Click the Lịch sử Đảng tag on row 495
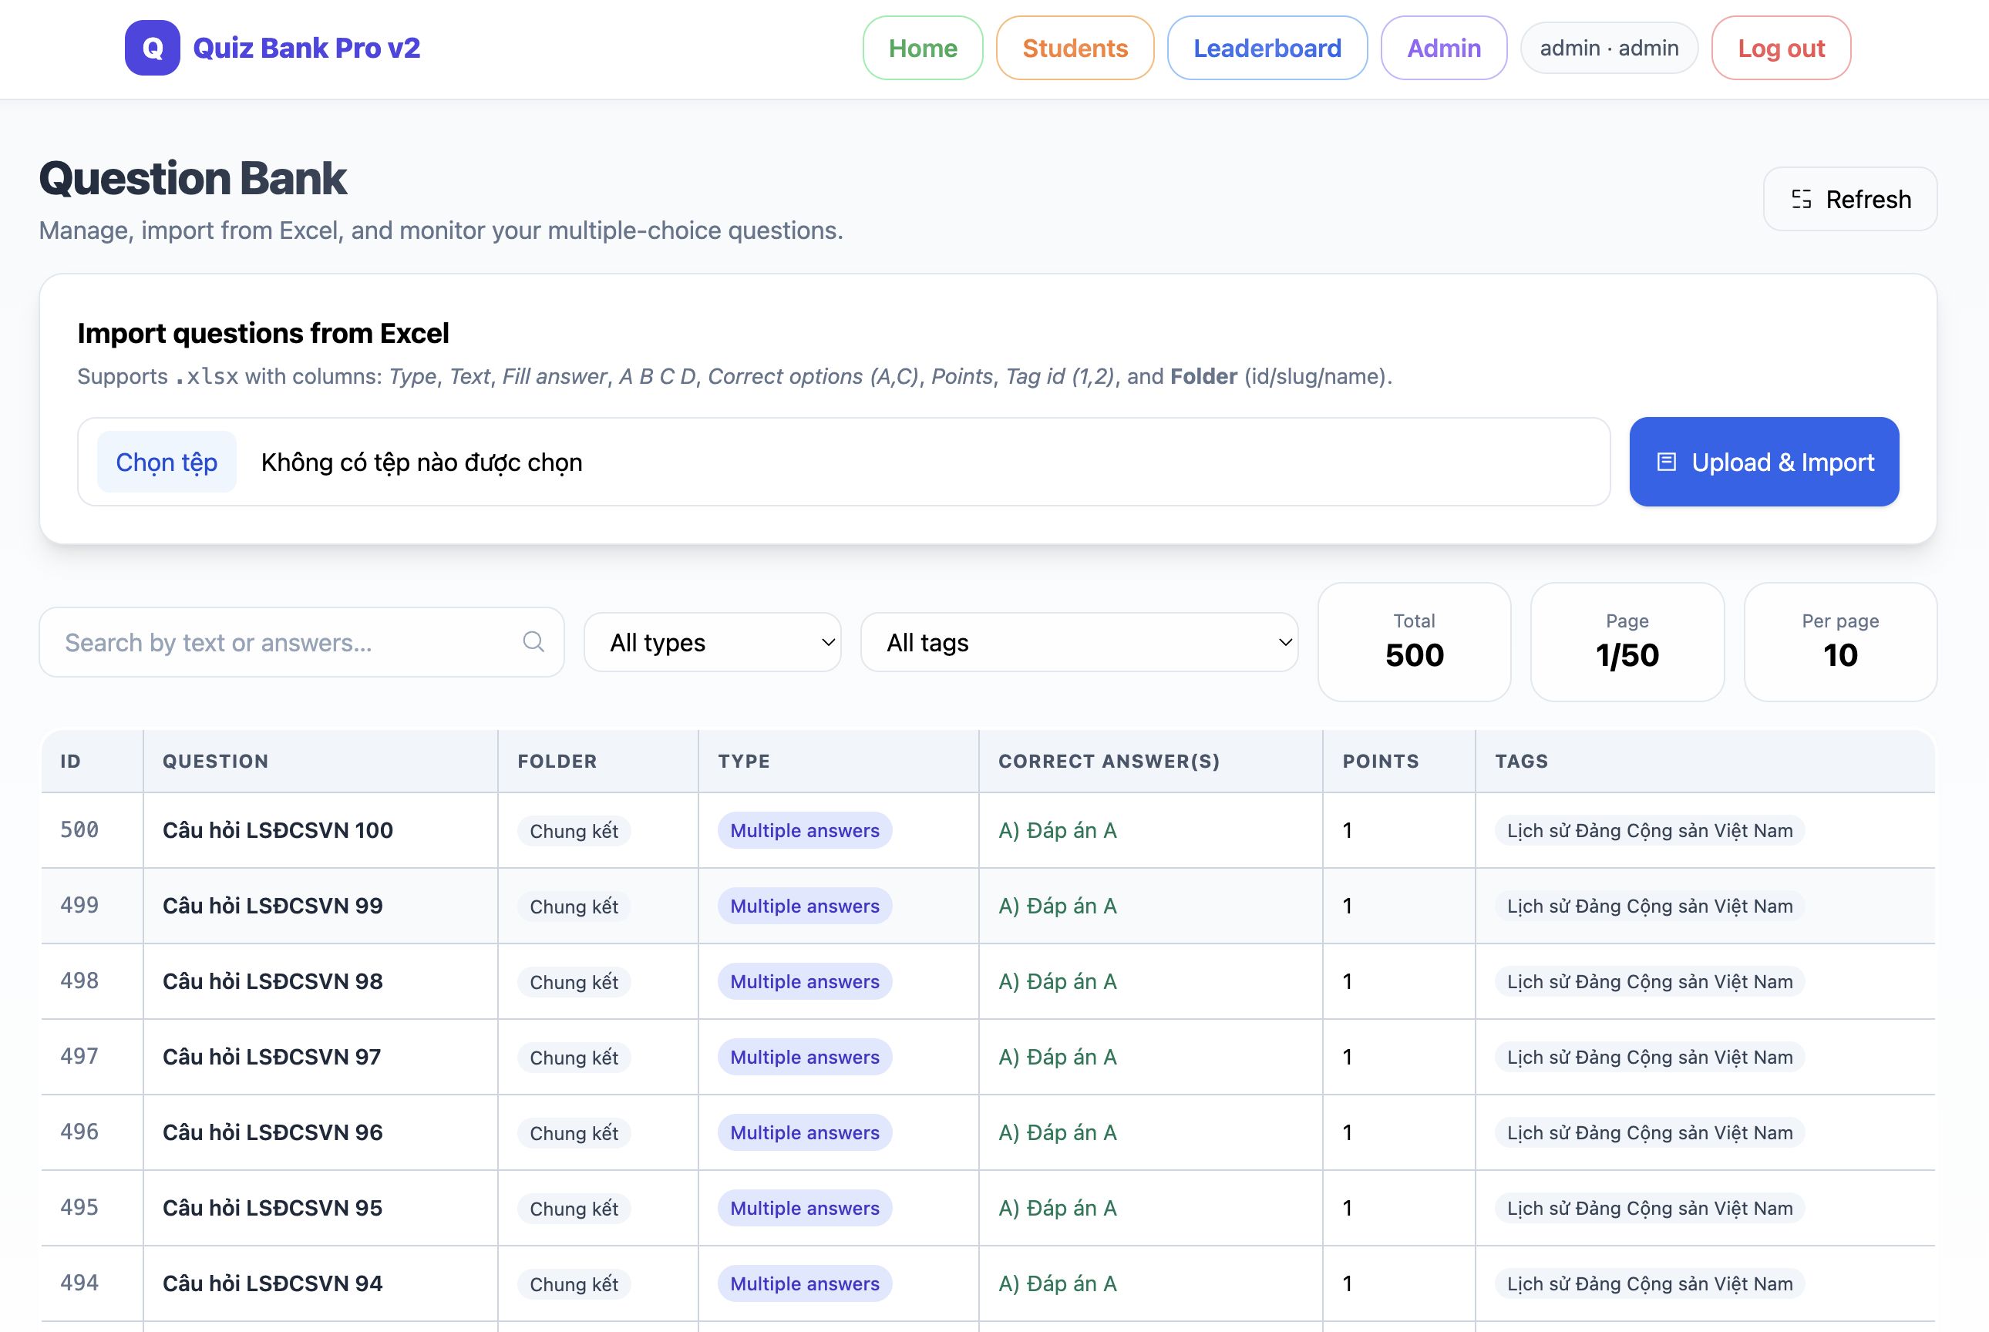This screenshot has height=1332, width=1989. 1648,1208
